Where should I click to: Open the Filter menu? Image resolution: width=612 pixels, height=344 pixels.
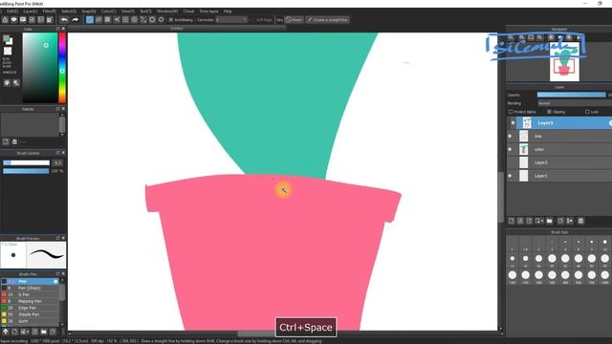click(x=49, y=11)
